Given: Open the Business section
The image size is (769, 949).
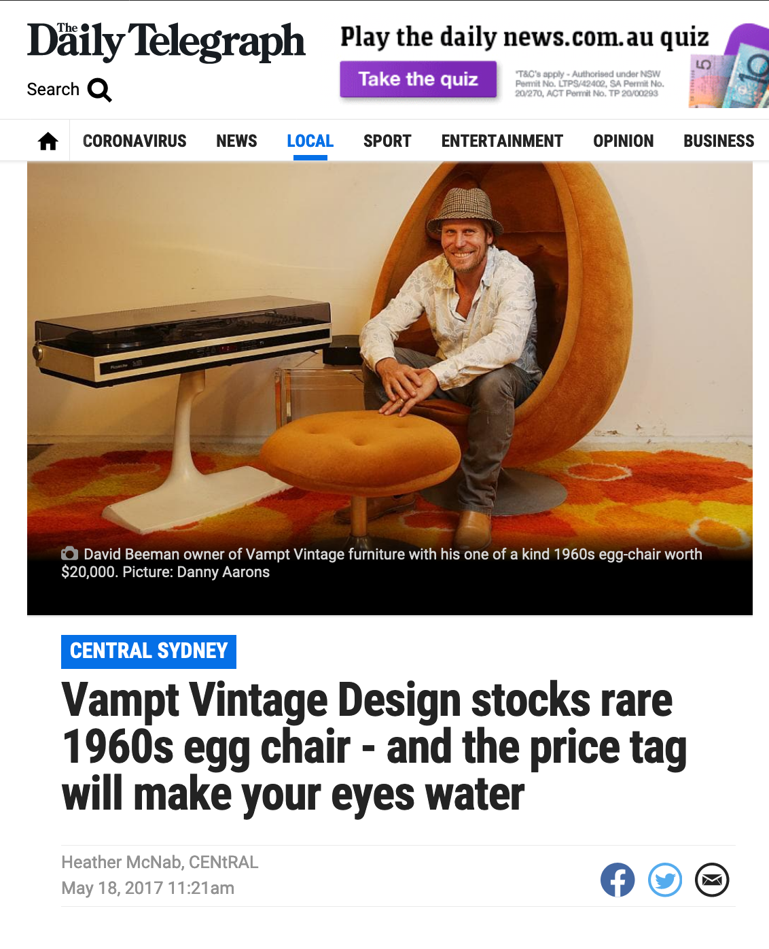Looking at the screenshot, I should click(x=719, y=141).
